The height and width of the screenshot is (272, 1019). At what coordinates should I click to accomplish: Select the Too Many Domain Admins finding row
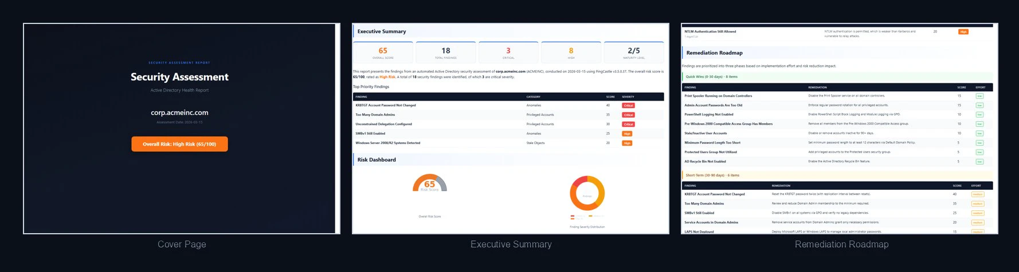(x=508, y=115)
